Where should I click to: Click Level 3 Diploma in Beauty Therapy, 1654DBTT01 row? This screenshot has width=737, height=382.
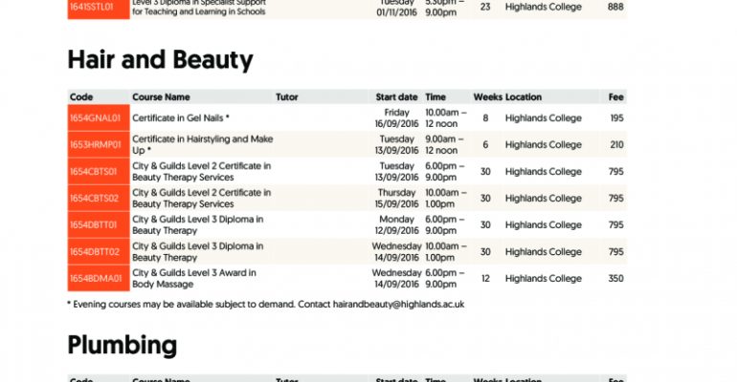(198, 225)
